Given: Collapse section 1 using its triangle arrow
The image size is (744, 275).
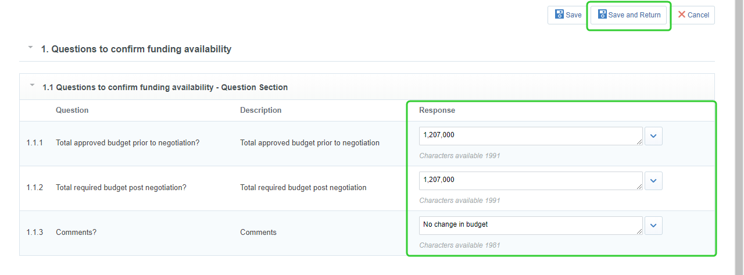Looking at the screenshot, I should (x=30, y=48).
